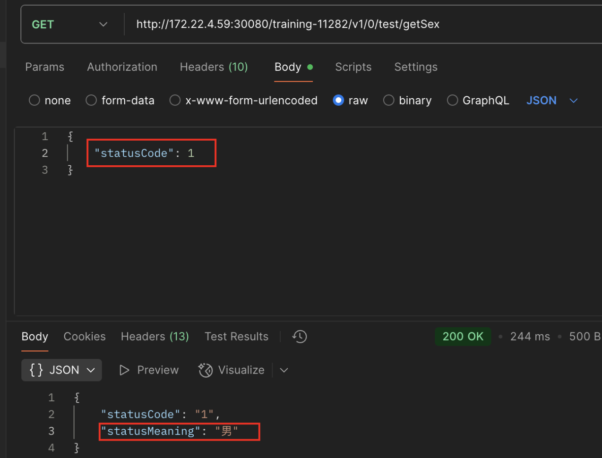Screen dimensions: 602x458
Task: Click the Visualize sparkle icon
Action: 206,370
